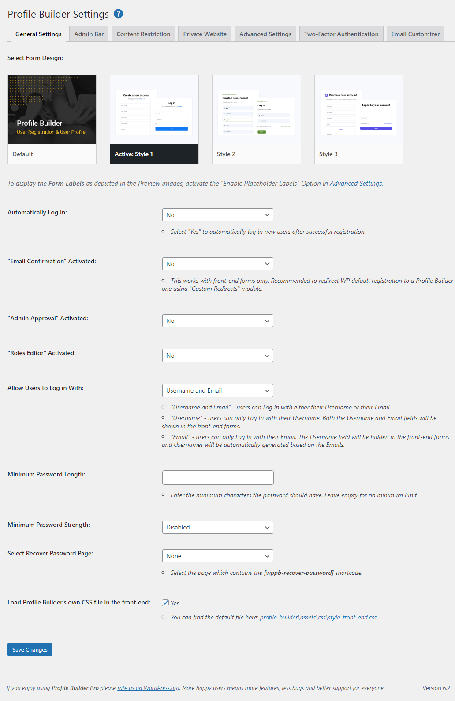Choose the Style 2 form design
The height and width of the screenshot is (701, 455).
[257, 120]
